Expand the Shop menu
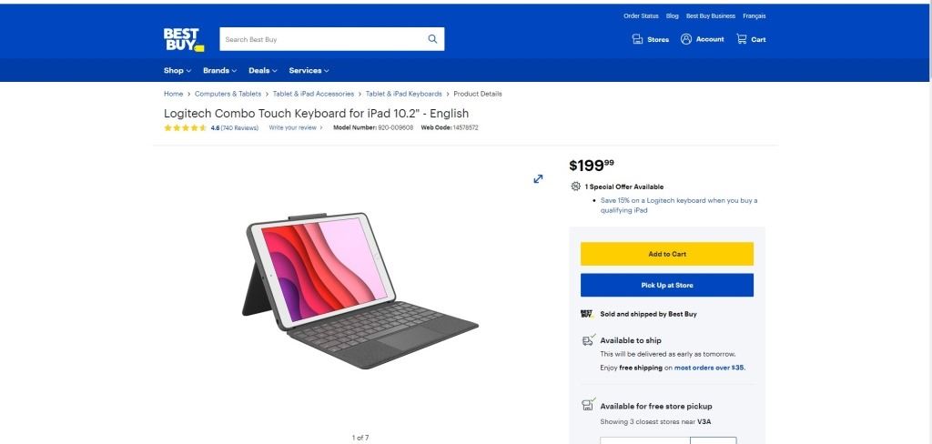This screenshot has width=932, height=444. click(177, 70)
